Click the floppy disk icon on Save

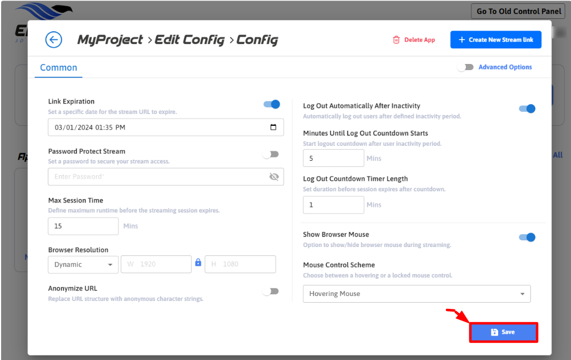(494, 332)
